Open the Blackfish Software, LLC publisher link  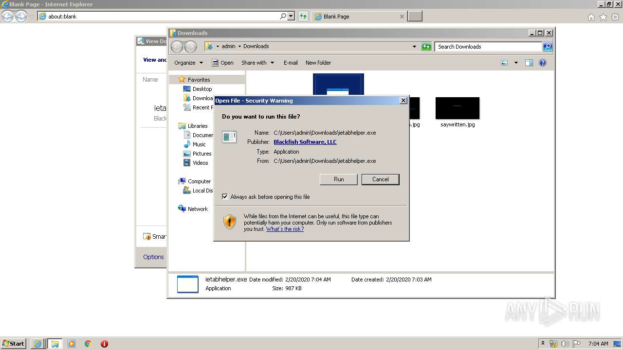305,142
